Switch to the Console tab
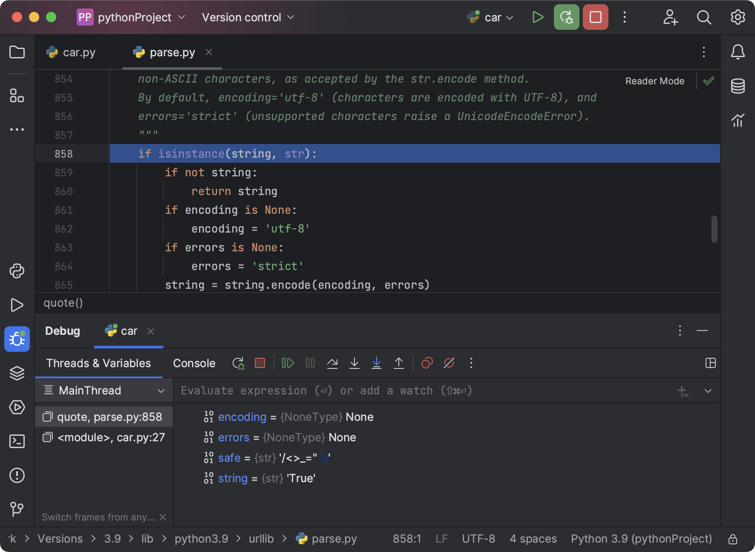This screenshot has width=755, height=552. coord(194,363)
